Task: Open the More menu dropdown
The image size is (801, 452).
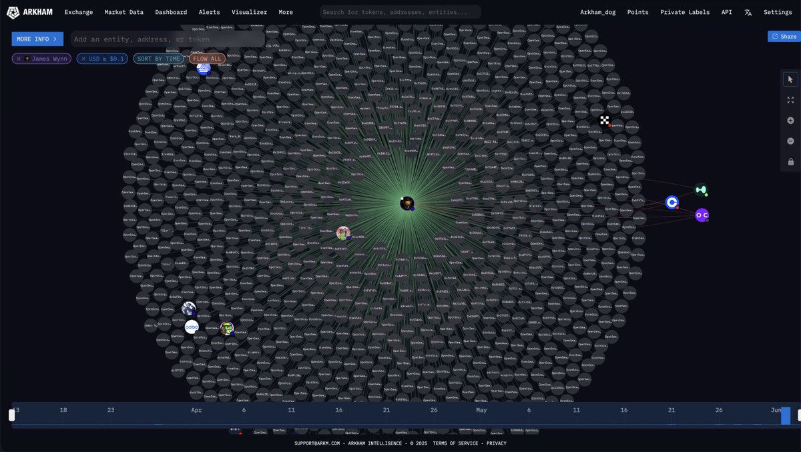Action: click(x=286, y=12)
